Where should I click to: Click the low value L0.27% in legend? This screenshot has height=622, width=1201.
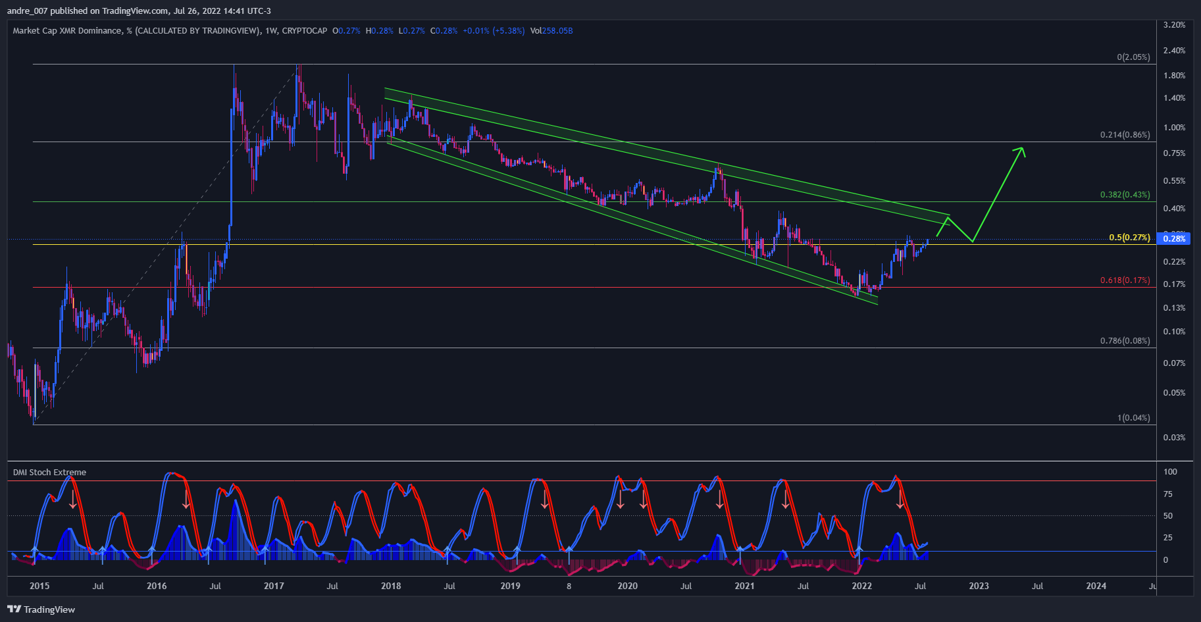[x=412, y=30]
